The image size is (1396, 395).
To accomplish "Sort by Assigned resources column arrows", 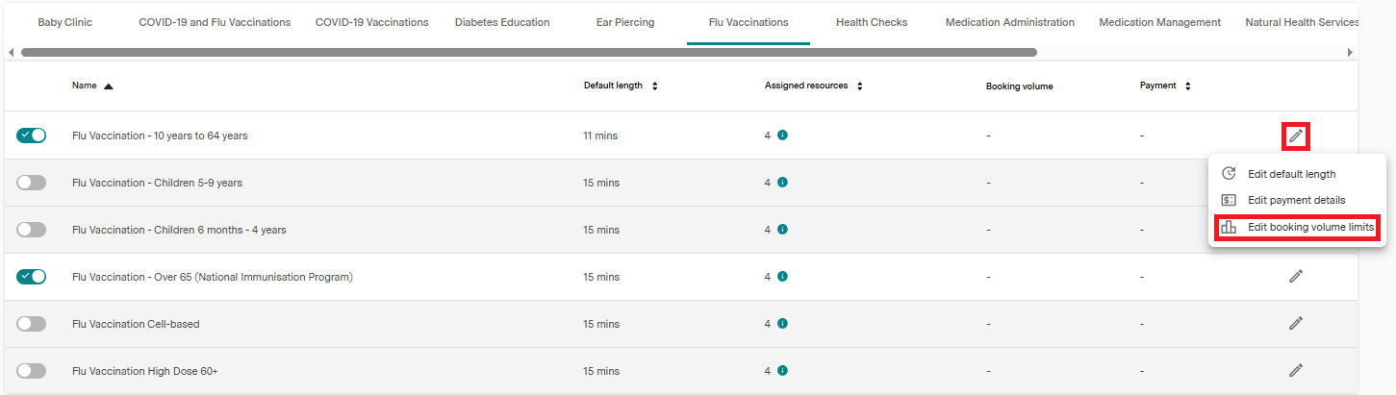I will click(859, 86).
